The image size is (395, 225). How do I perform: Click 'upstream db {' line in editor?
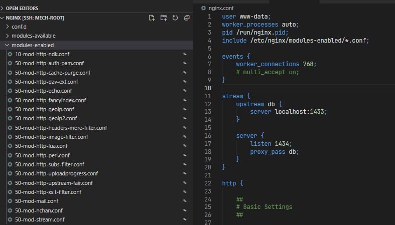click(x=258, y=104)
